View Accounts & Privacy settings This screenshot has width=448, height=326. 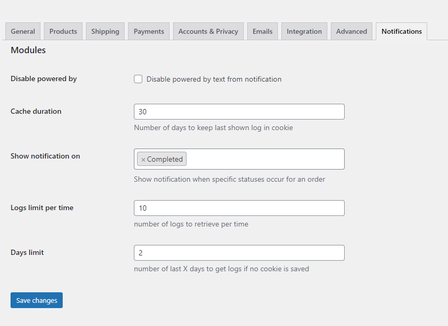click(x=208, y=31)
